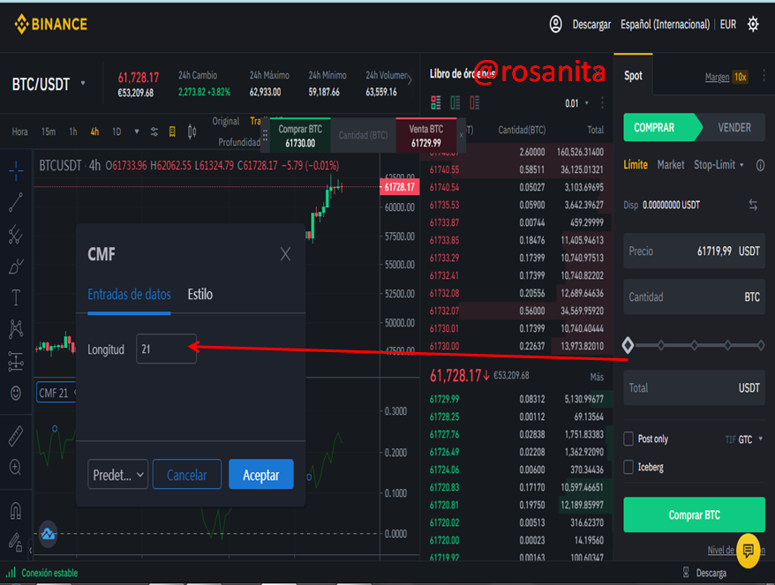Click the Cancelar button
Screen dimensions: 775x585
(x=187, y=475)
